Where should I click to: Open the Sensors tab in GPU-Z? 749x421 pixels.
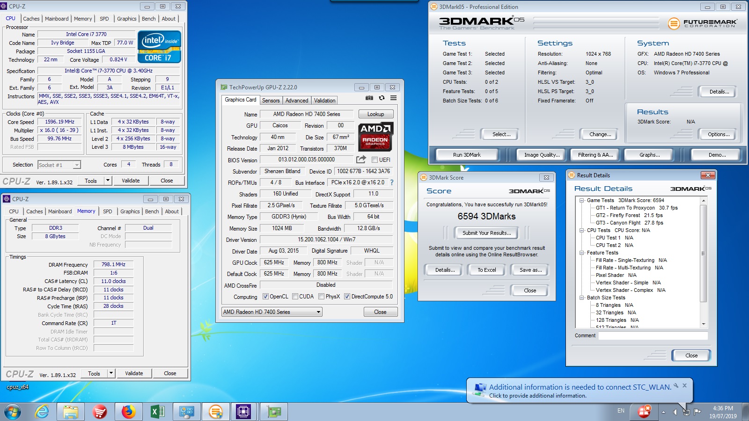(271, 101)
